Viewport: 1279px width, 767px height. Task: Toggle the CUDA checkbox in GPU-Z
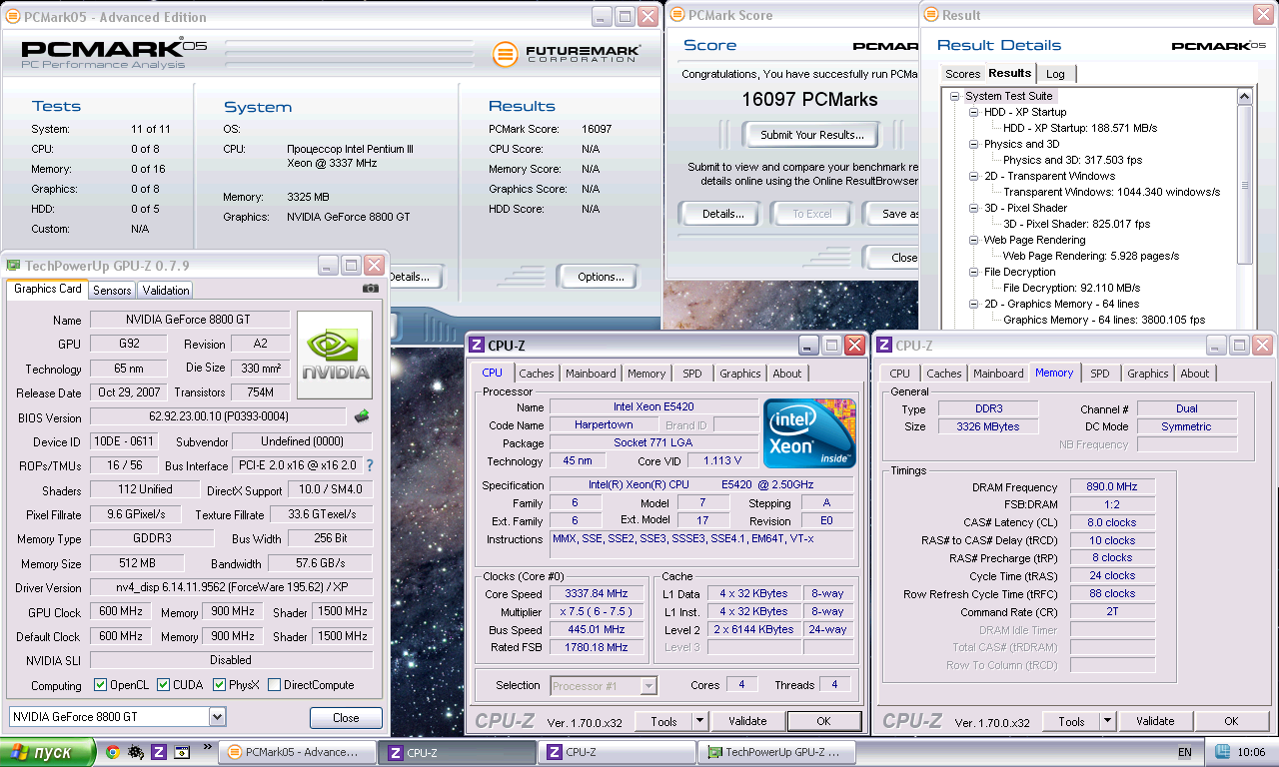tap(163, 685)
